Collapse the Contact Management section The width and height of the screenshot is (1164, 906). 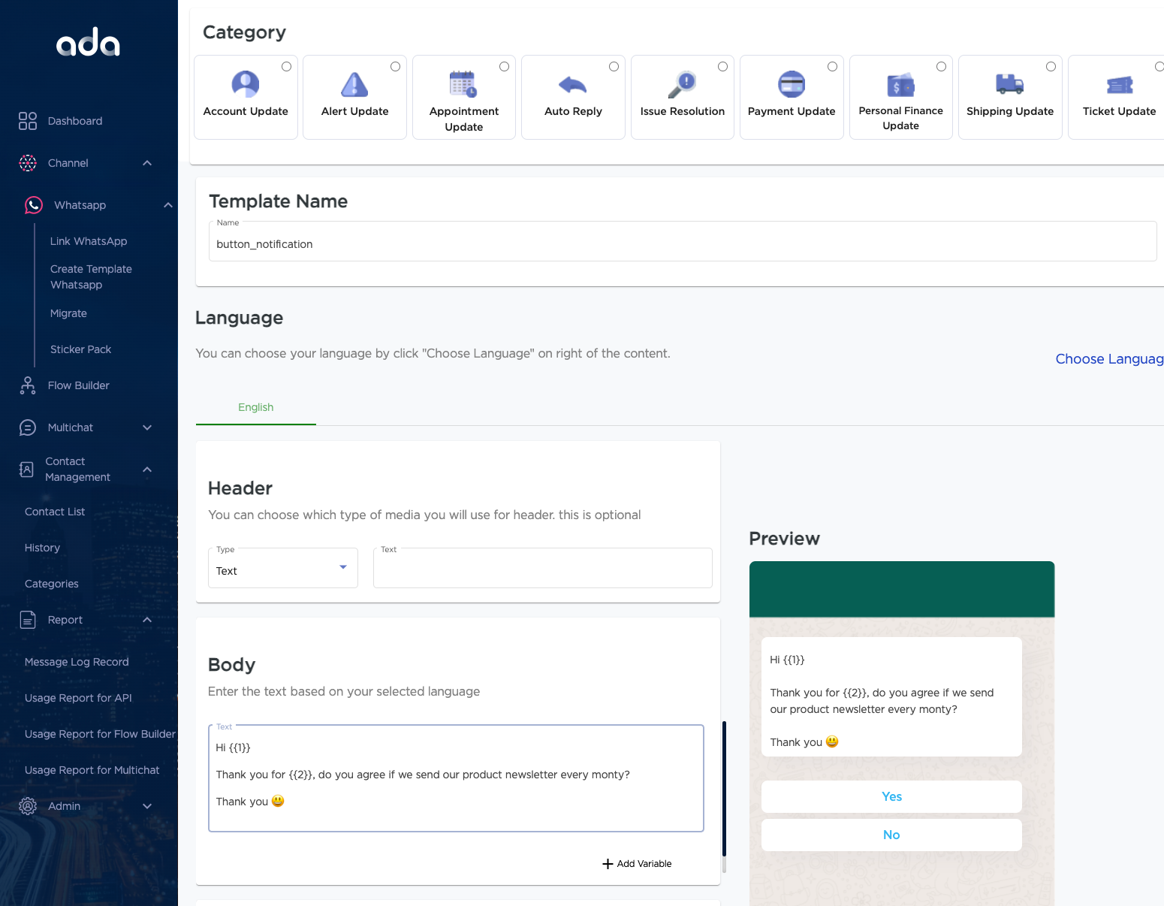pyautogui.click(x=147, y=470)
